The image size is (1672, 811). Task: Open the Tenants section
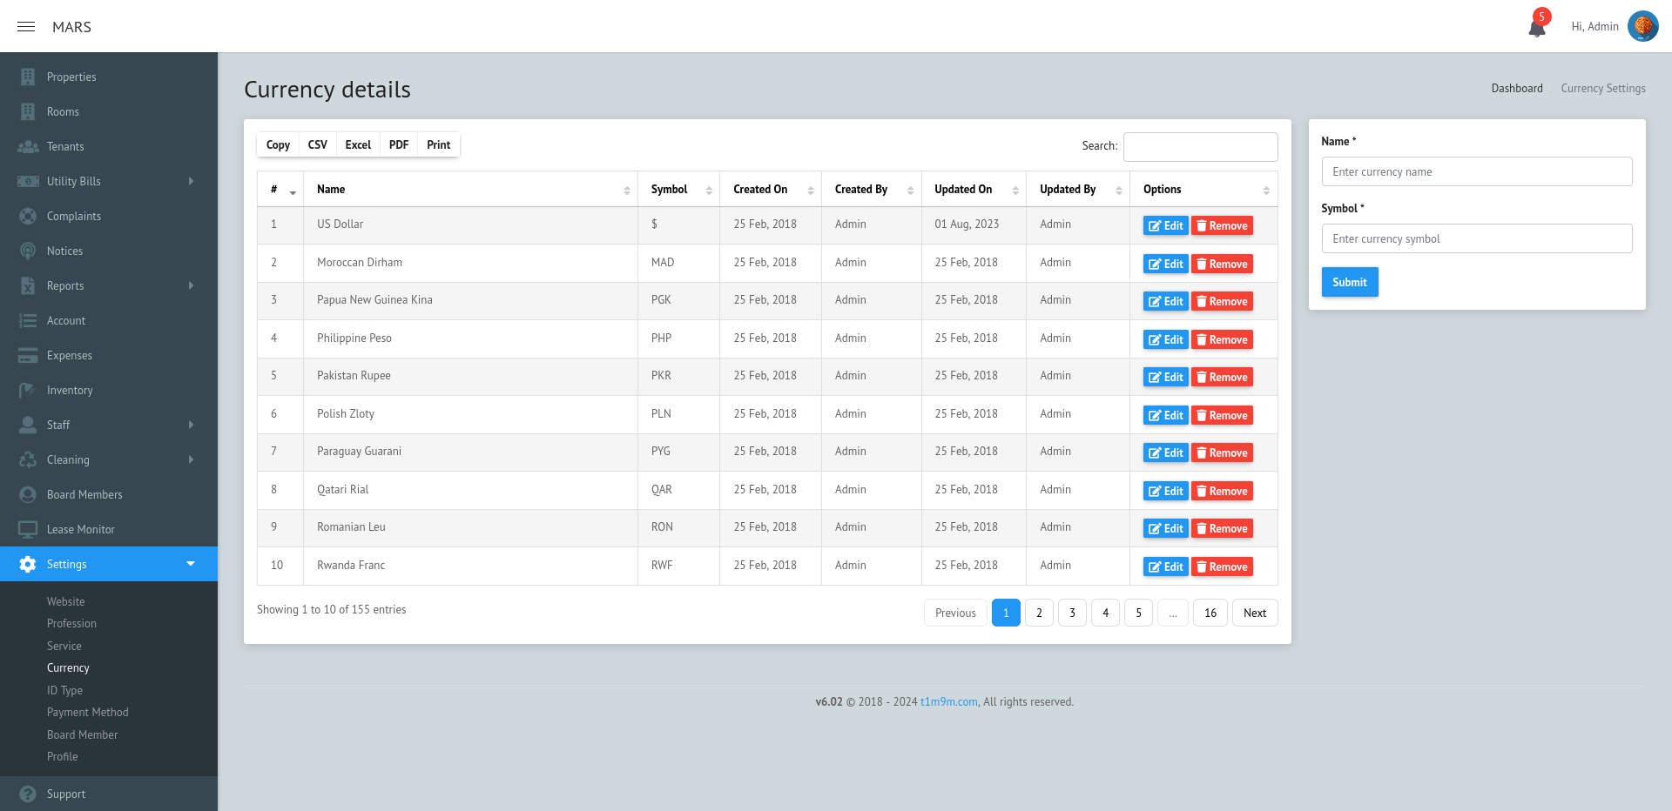click(x=109, y=146)
